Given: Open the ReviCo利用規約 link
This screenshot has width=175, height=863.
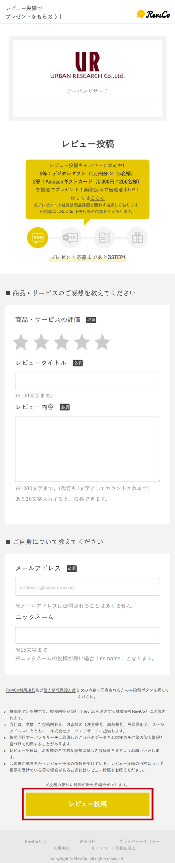Looking at the screenshot, I should coord(21,690).
